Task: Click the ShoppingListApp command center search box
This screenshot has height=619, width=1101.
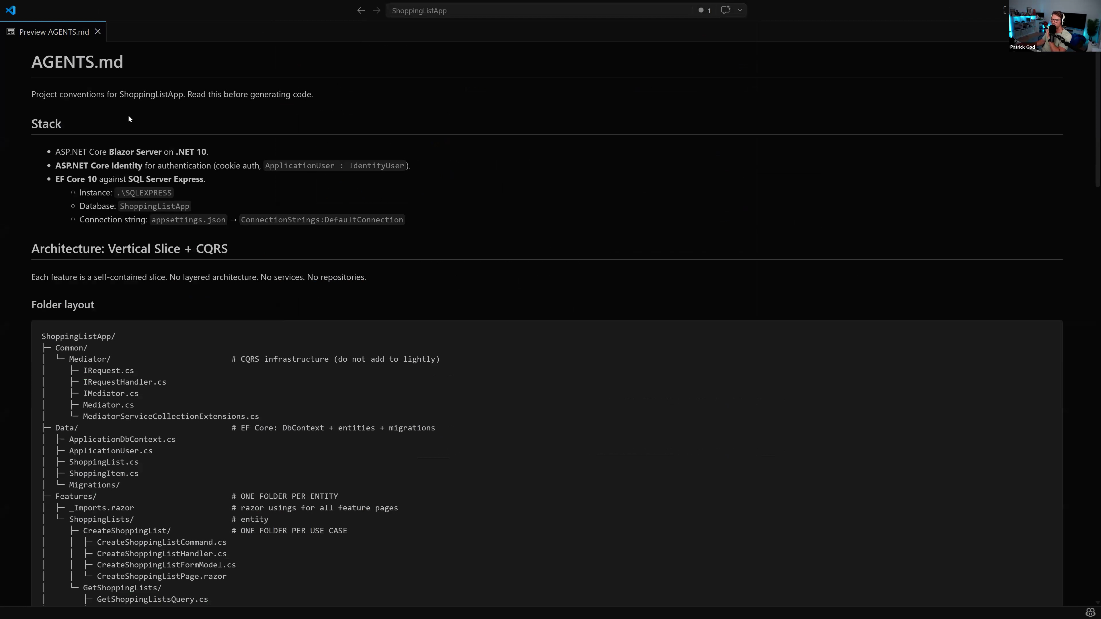Action: (566, 10)
